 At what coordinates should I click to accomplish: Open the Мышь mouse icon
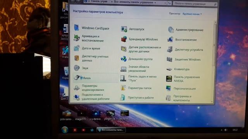77,78
